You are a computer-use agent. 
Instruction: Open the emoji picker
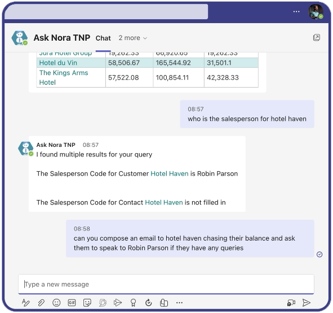tap(56, 303)
